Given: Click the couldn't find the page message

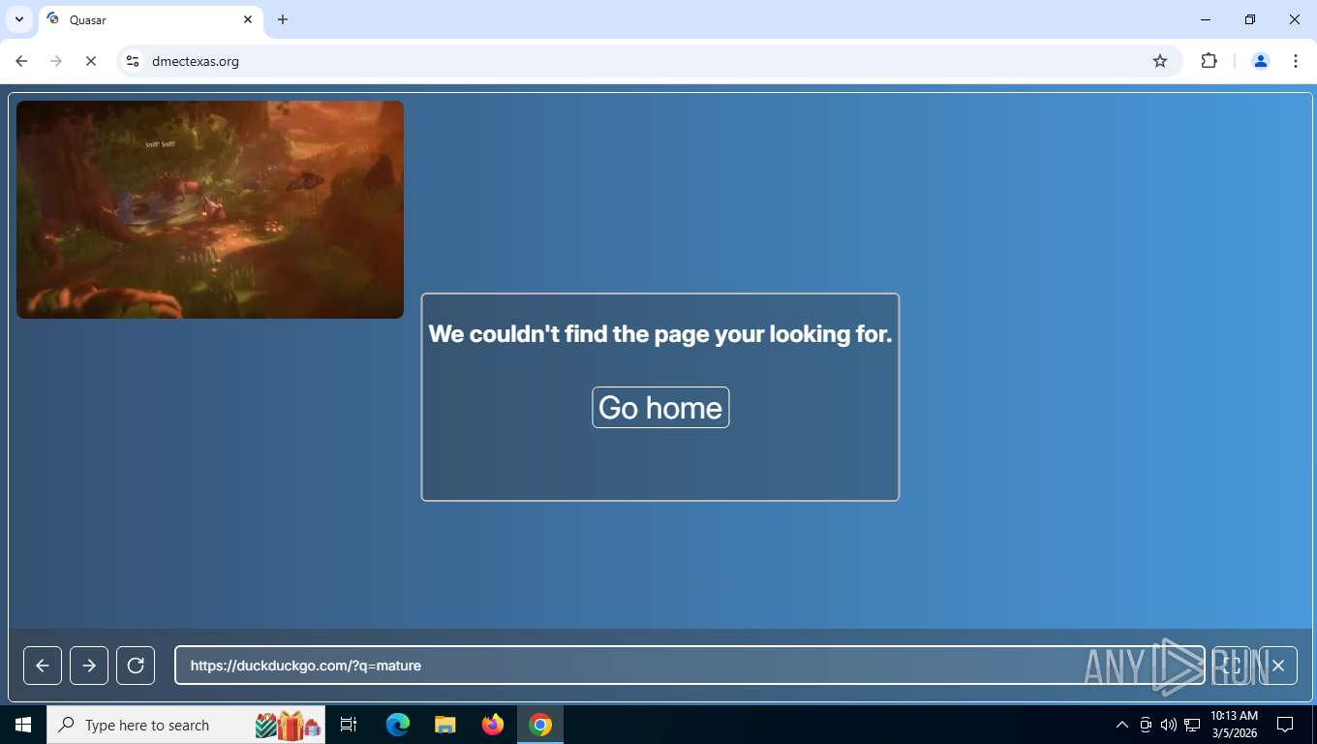Looking at the screenshot, I should [660, 334].
